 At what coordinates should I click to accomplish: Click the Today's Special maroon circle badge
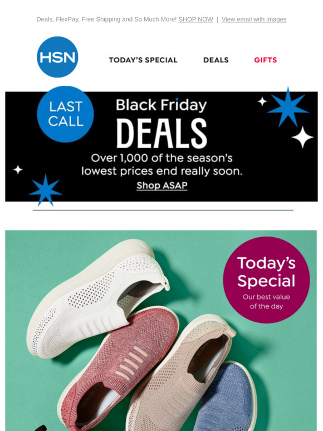click(266, 280)
